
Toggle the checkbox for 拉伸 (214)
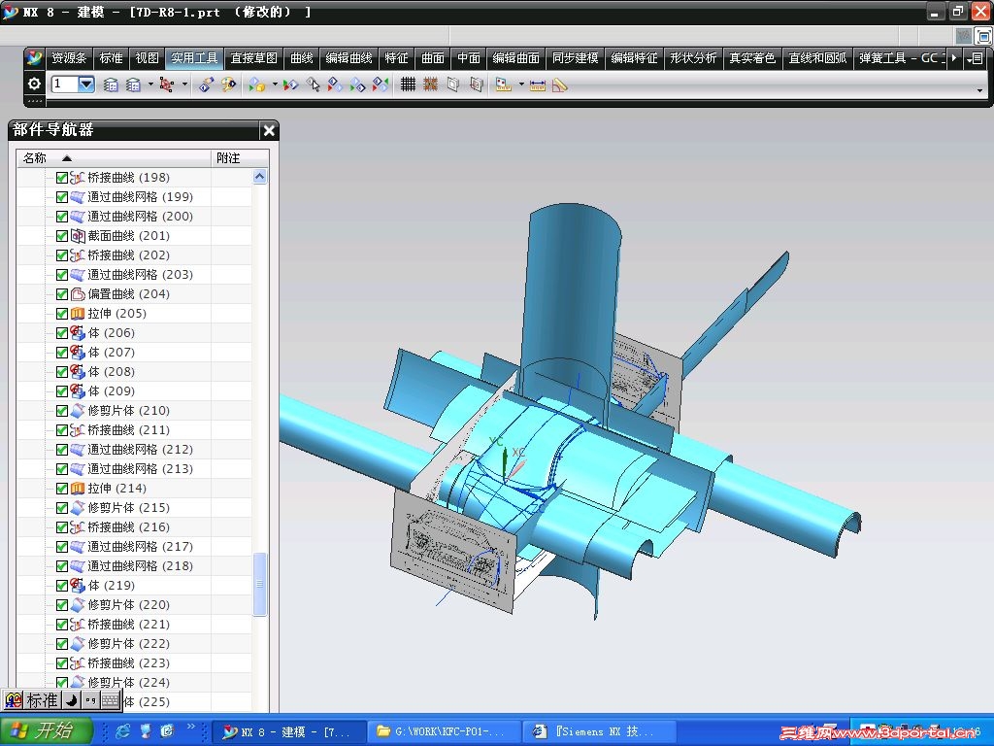point(62,489)
